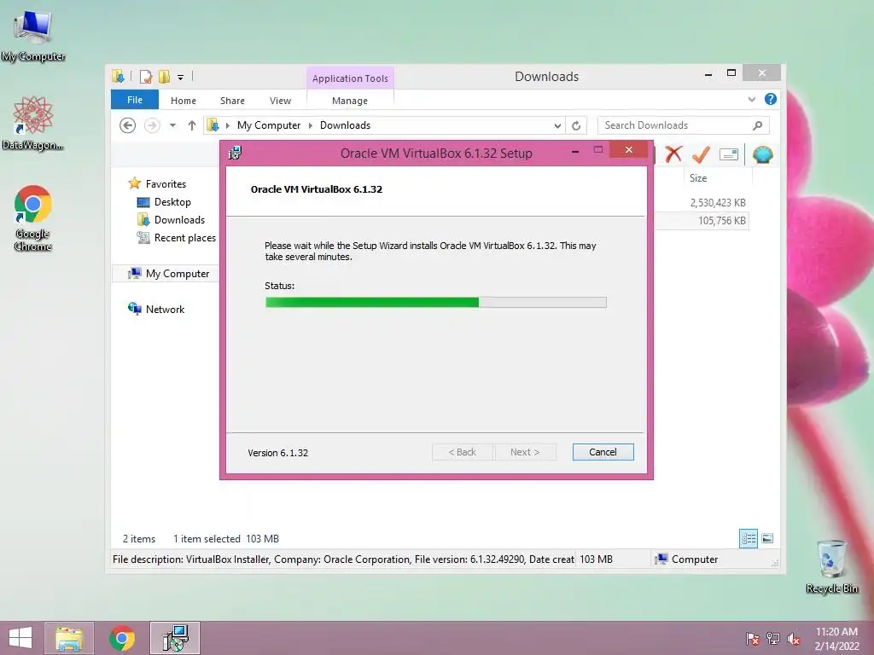Expand the address bar history dropdown
Image resolution: width=874 pixels, height=655 pixels.
557,126
